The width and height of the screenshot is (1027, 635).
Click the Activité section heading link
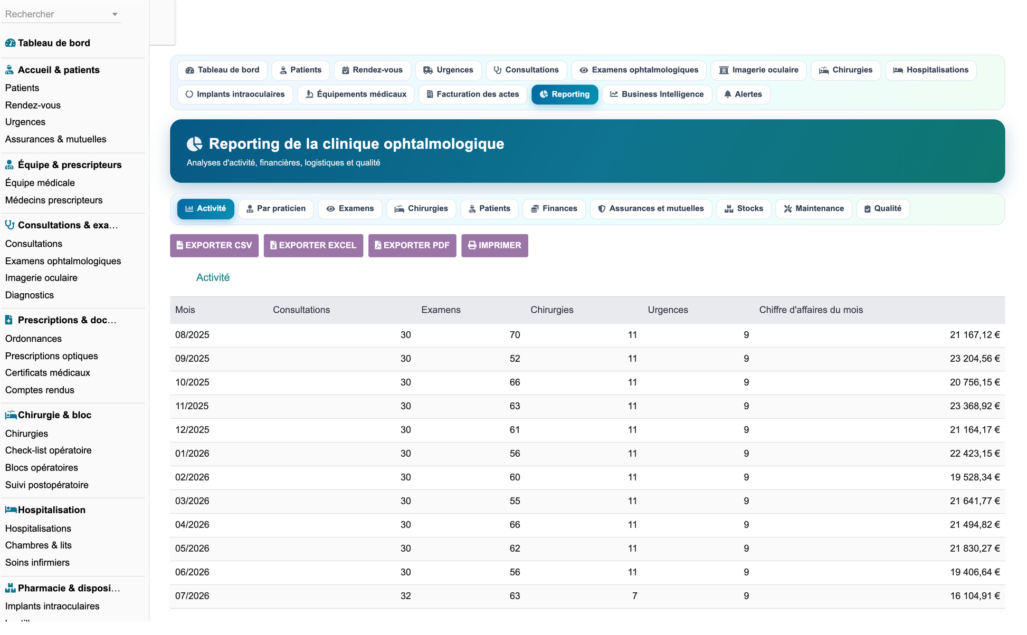[x=213, y=277]
